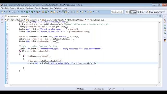
Task: Expand breadcrumb arrow after SeleniumTutorial
Action: [x=24, y=20]
